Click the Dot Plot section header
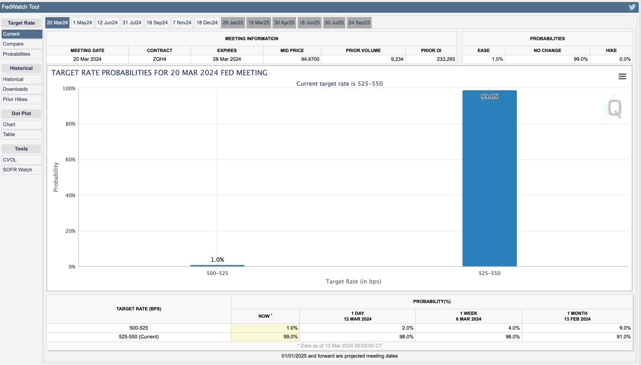 [x=21, y=114]
